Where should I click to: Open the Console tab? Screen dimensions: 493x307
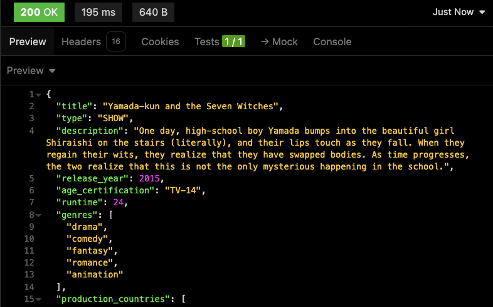pos(332,41)
